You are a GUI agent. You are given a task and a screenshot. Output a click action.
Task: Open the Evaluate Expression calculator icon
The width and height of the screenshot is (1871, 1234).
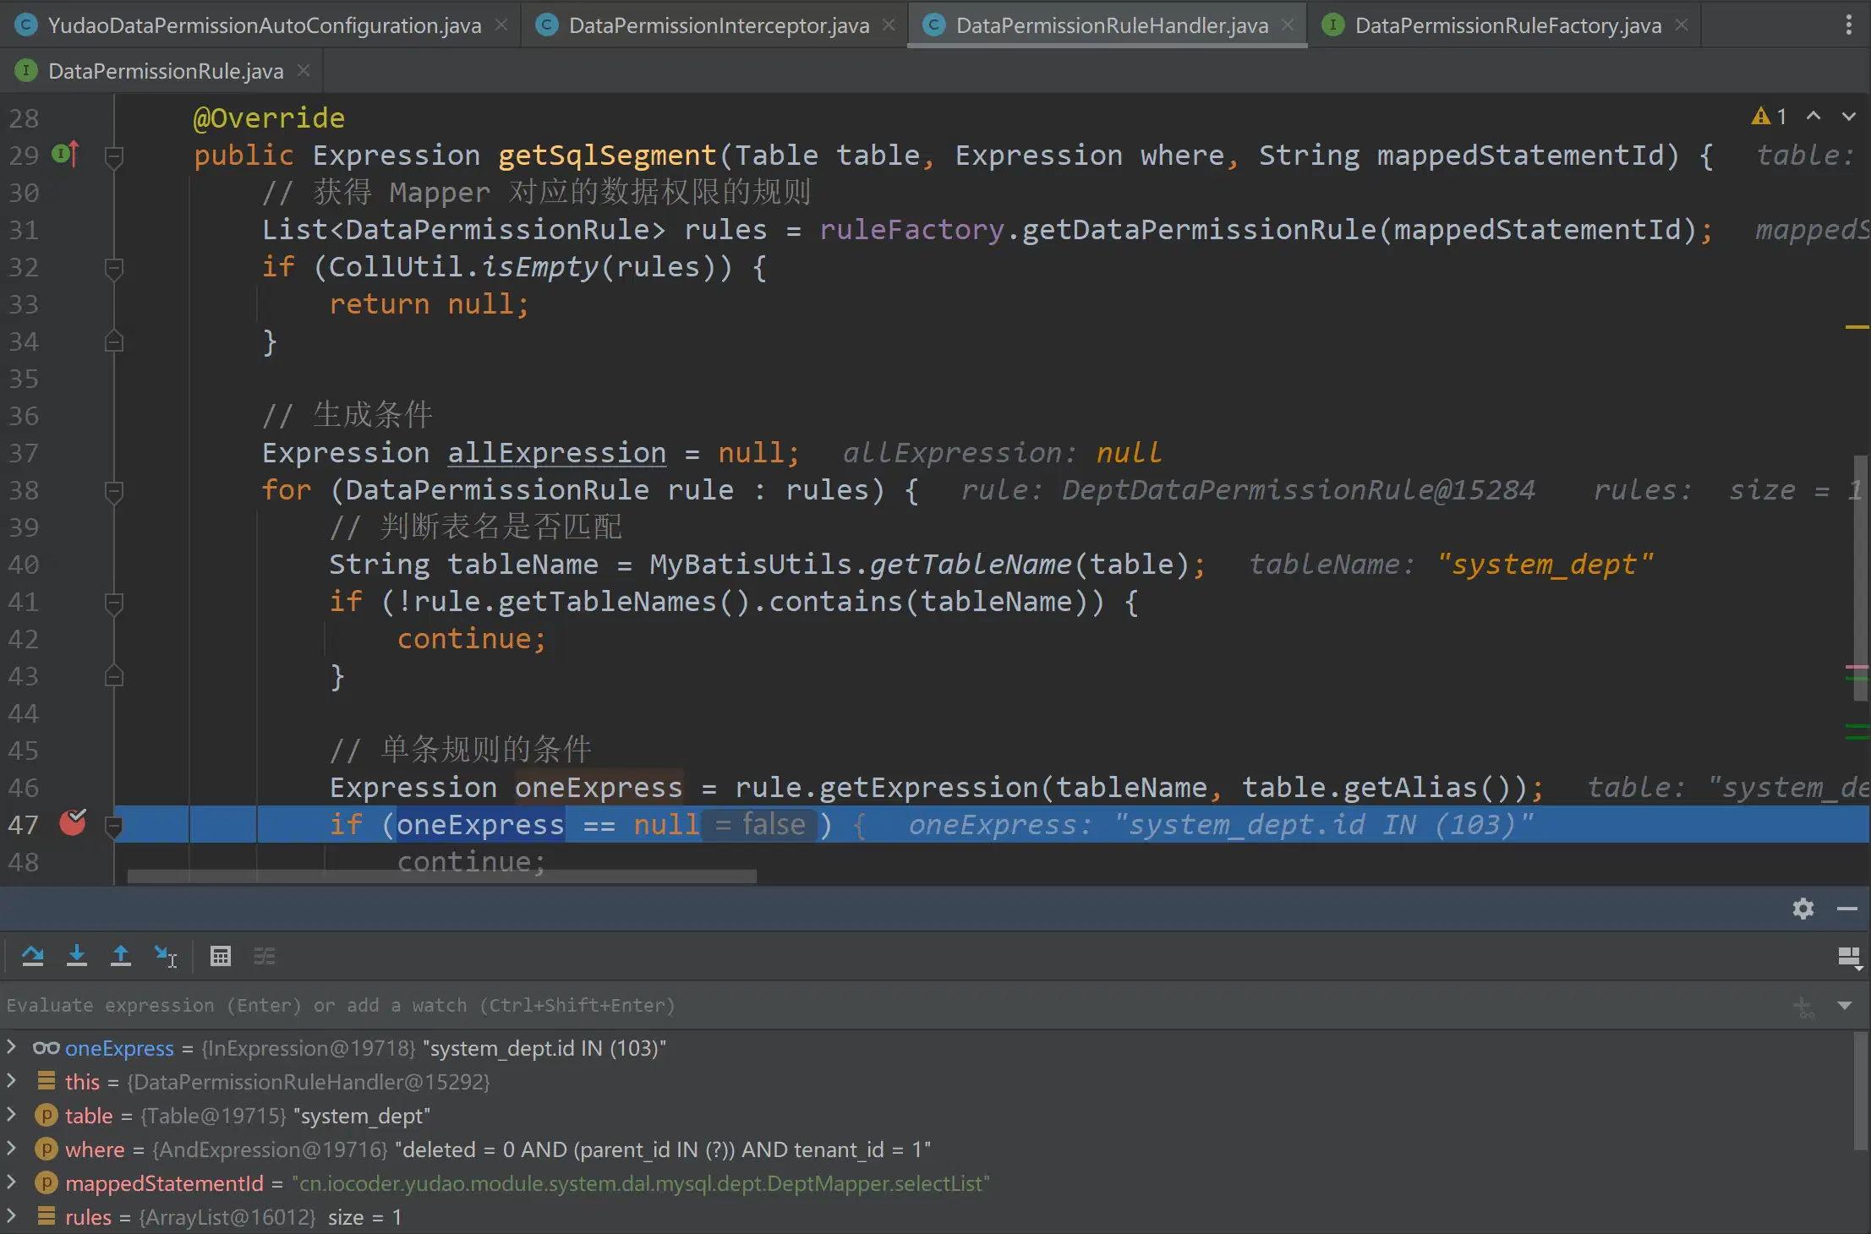[221, 956]
